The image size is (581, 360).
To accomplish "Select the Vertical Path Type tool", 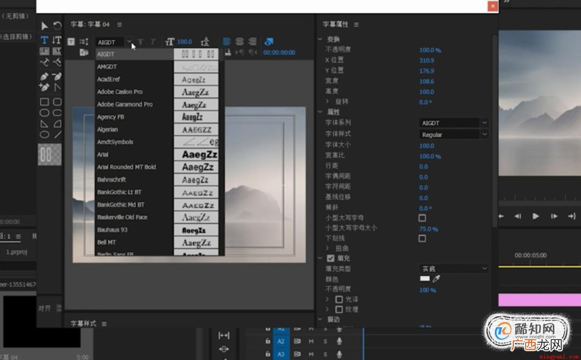I will 56,62.
